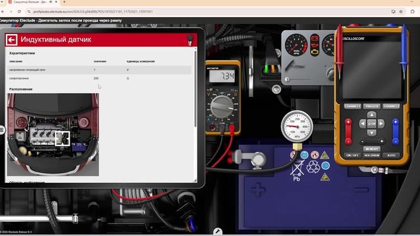Click the multimeter display showing 7.34
Screen dimensions: 420x236
[222, 77]
